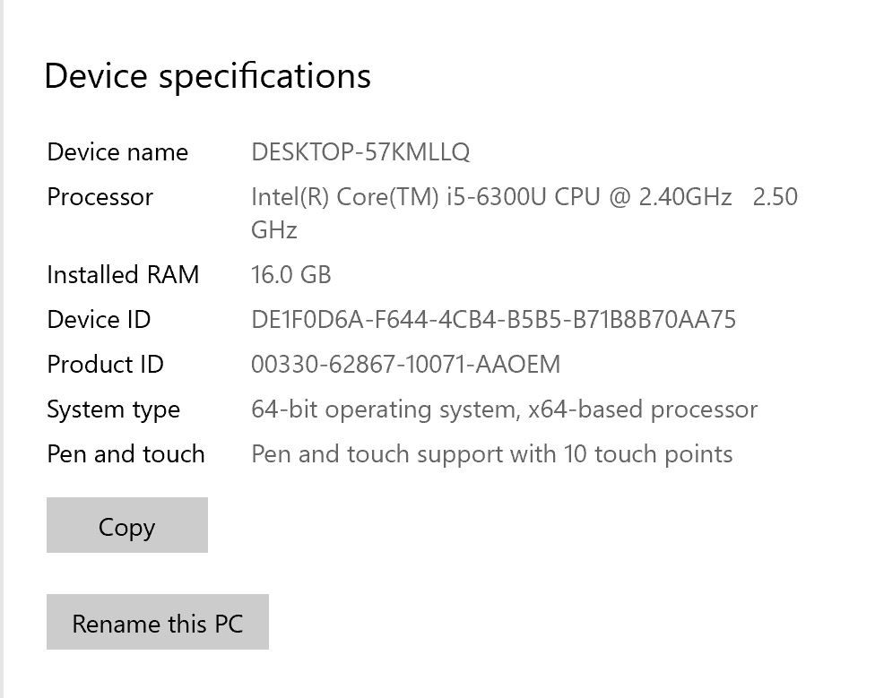Select the Pen and touch label
Viewport: 875px width, 698px height.
point(126,454)
